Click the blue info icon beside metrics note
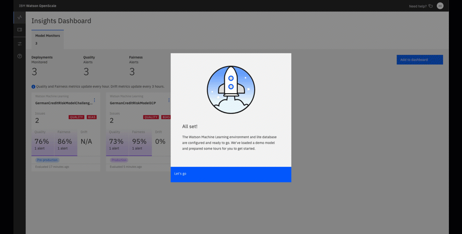The height and width of the screenshot is (234, 462). tap(33, 87)
